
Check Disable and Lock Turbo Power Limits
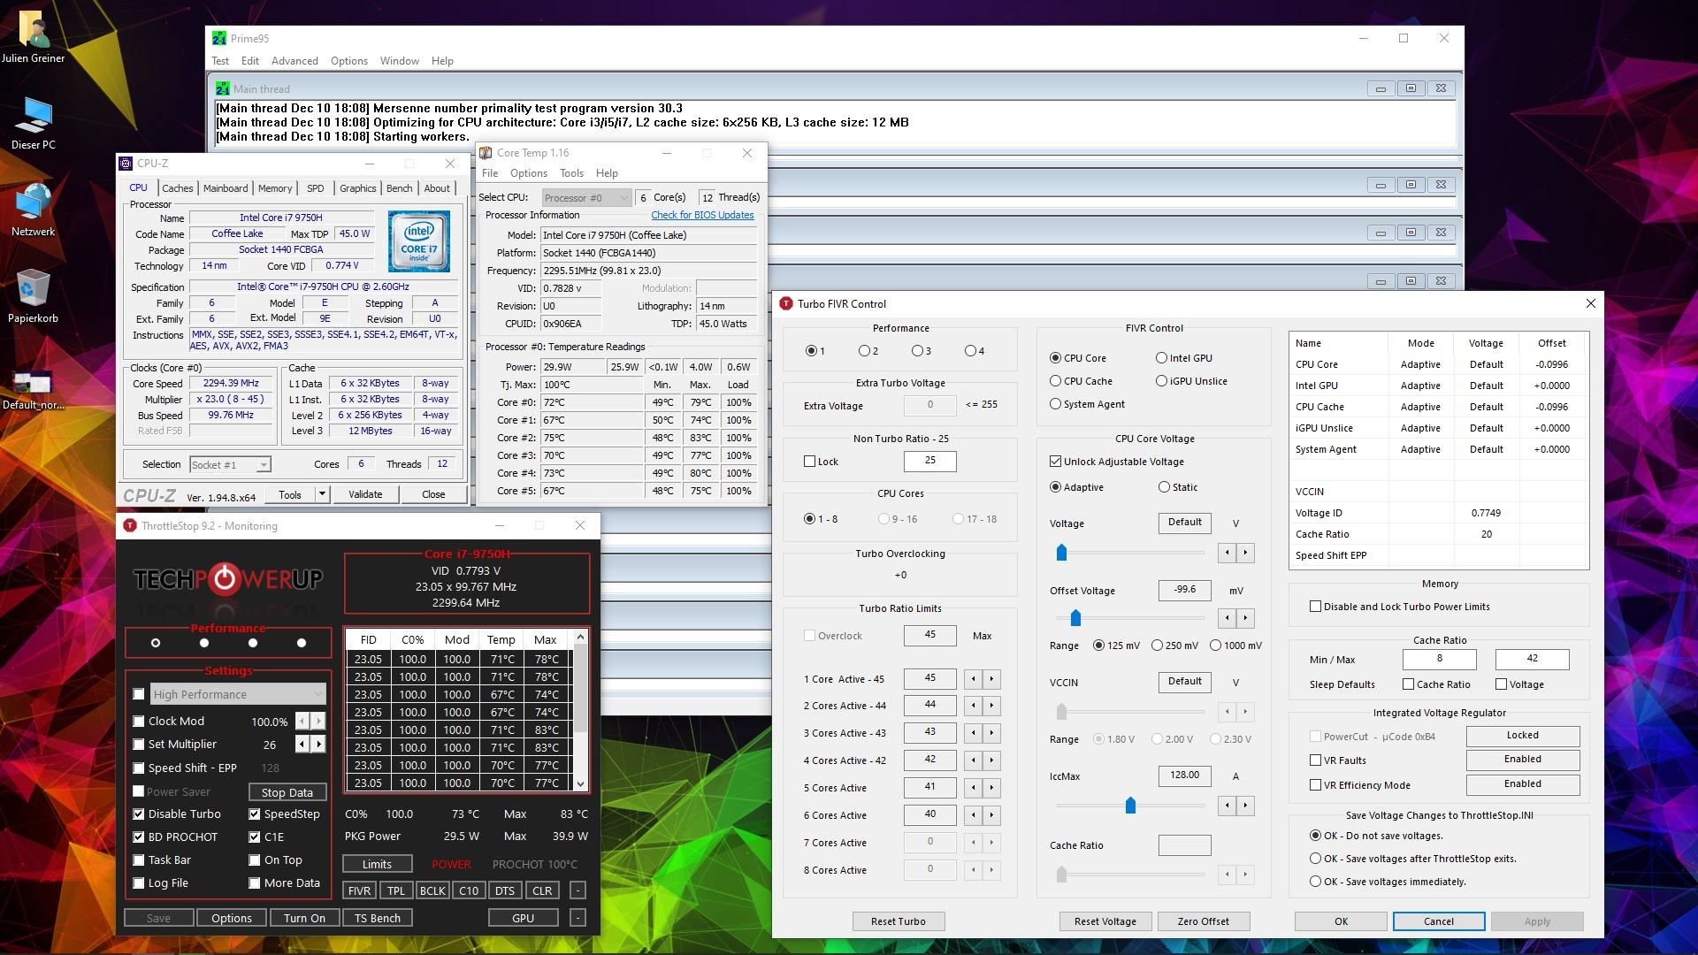coord(1315,607)
